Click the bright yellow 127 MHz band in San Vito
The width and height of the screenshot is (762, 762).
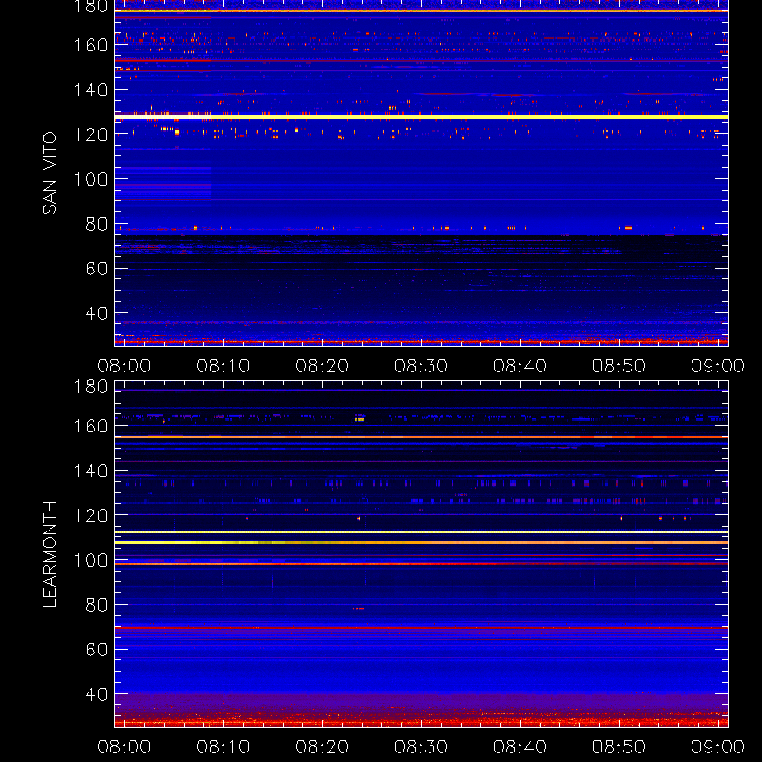(x=421, y=117)
